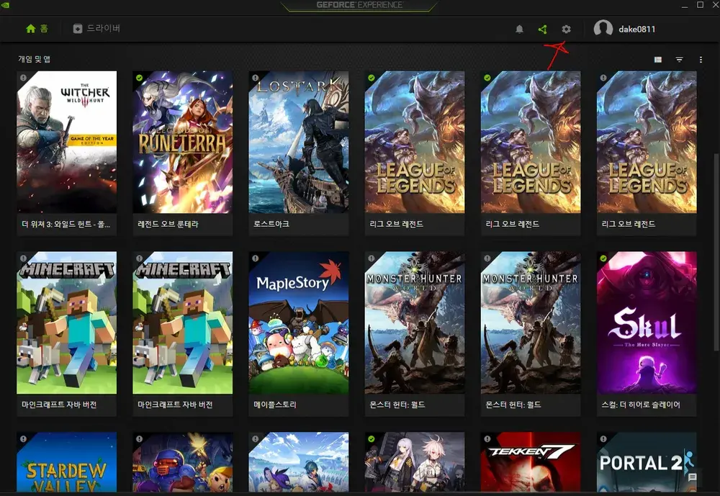Click the gray-badged League of Legends status icon
The image size is (720, 496).
click(603, 78)
